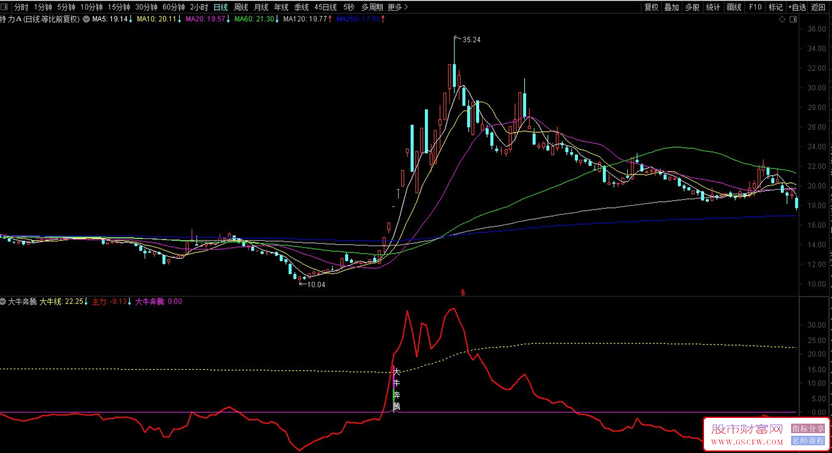This screenshot has height=453, width=832.
Task: Click the MA120: 19.77 label
Action: pyautogui.click(x=305, y=20)
